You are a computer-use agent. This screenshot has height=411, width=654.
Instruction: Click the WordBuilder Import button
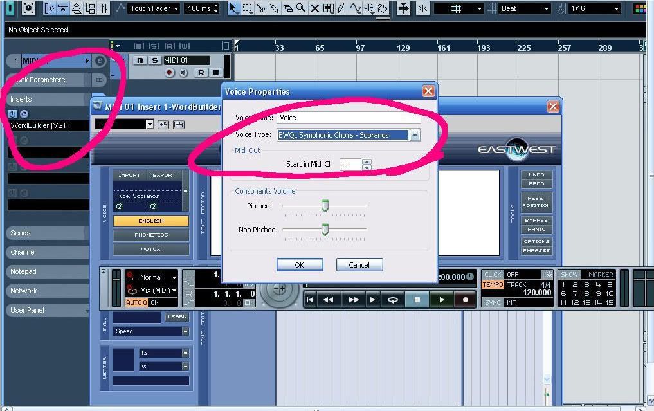(x=129, y=175)
